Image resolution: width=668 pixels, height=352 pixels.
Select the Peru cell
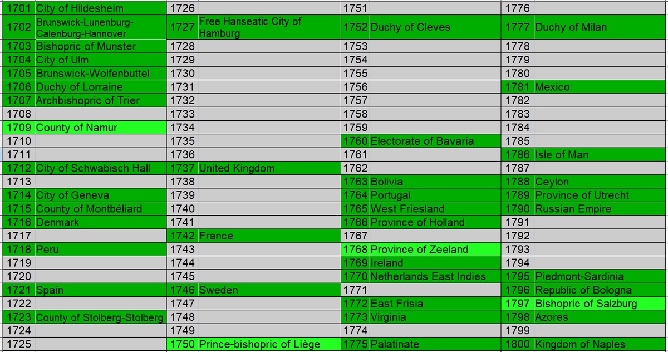coord(100,250)
